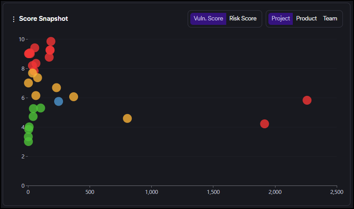
Task: Select the rightmost red data point
Action: click(307, 100)
